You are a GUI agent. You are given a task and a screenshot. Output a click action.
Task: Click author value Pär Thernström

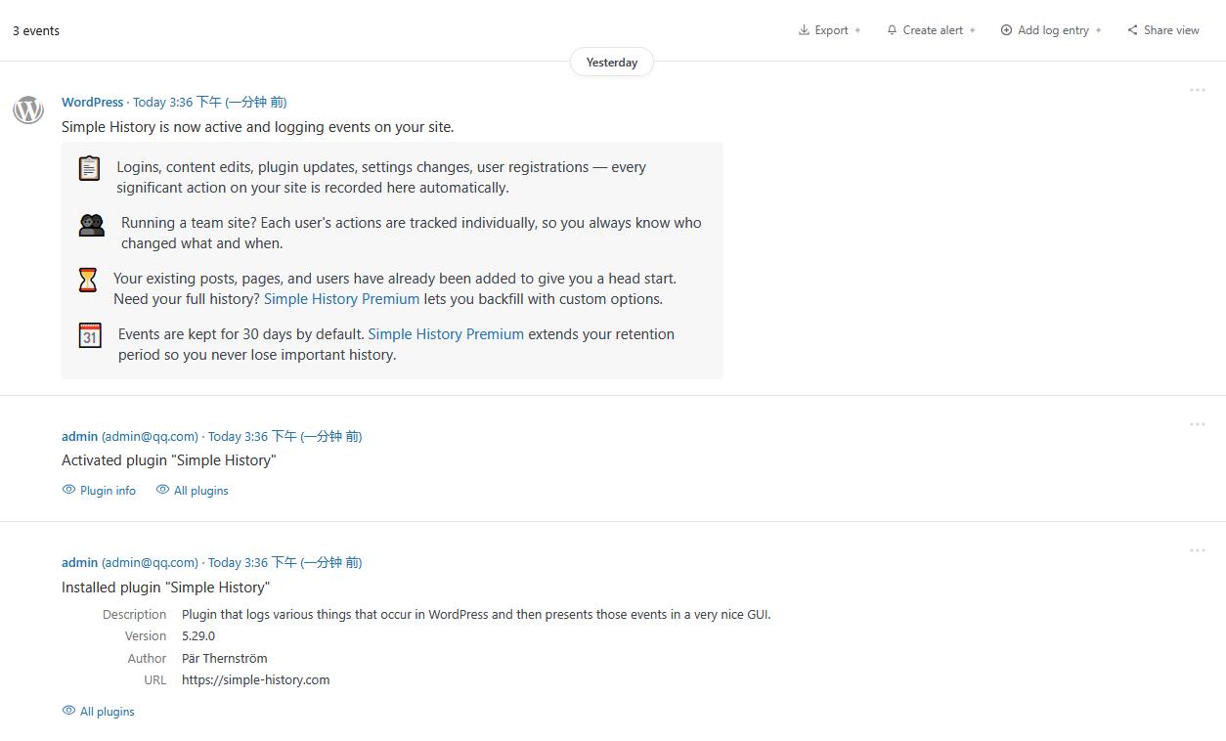click(x=224, y=658)
